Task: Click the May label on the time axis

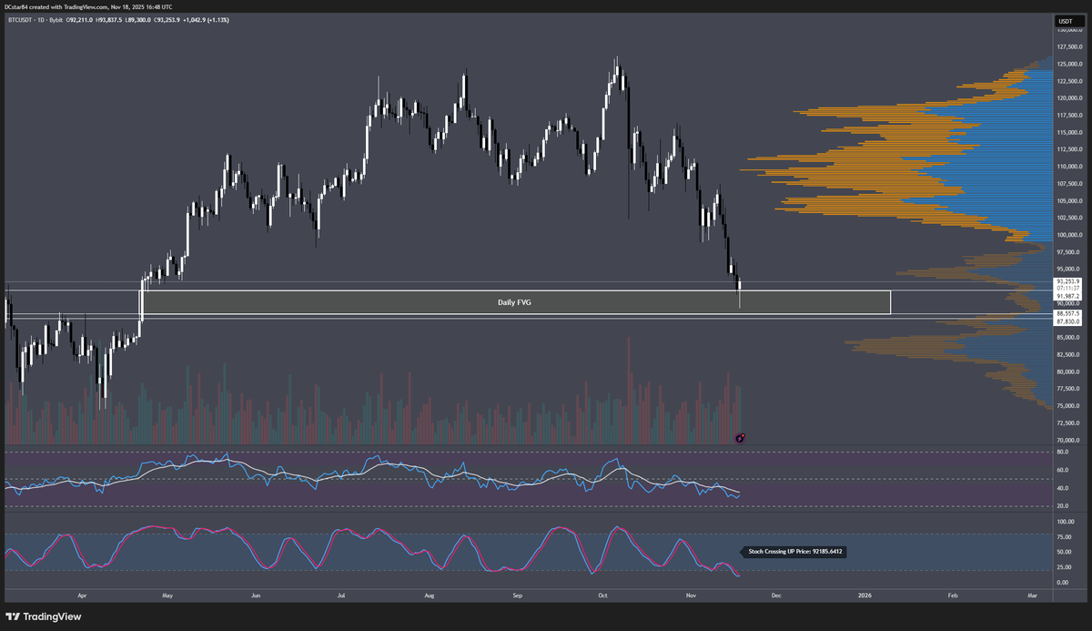Action: pos(167,595)
